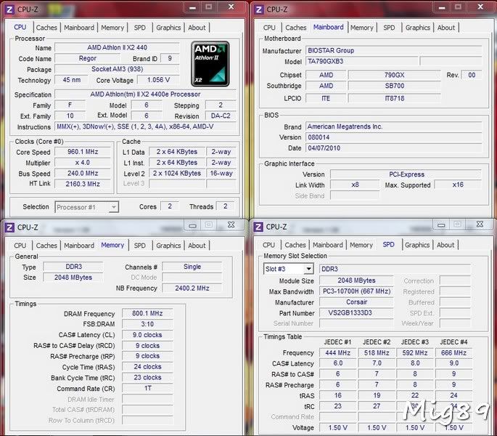
Task: Choose CPU tab in SPD window
Action: point(268,245)
